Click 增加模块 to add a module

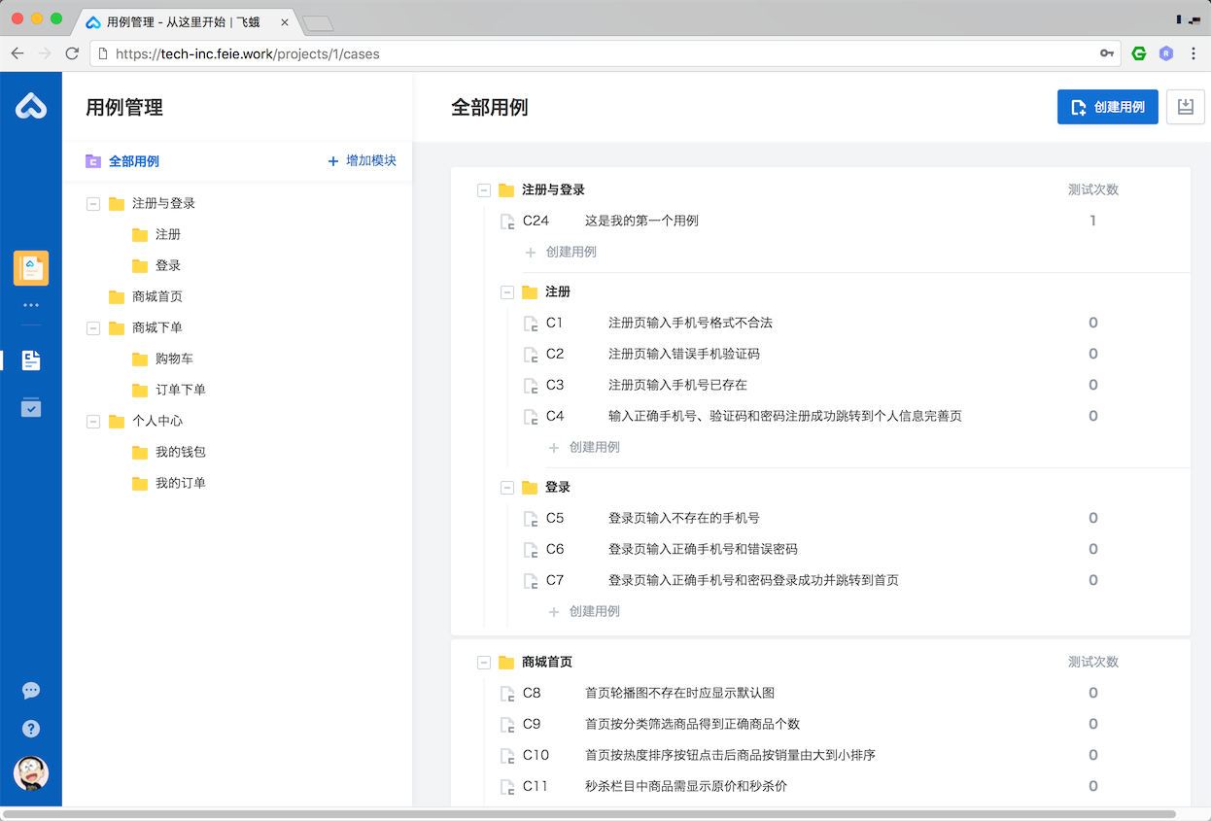[x=362, y=160]
